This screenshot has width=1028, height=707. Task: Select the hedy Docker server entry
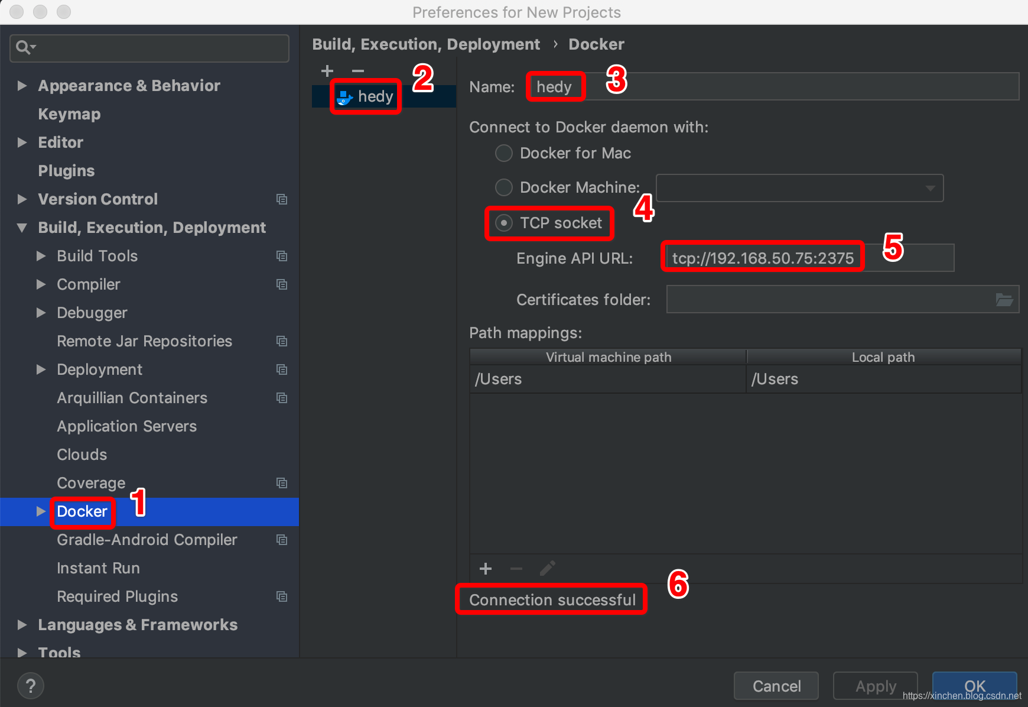(x=384, y=96)
